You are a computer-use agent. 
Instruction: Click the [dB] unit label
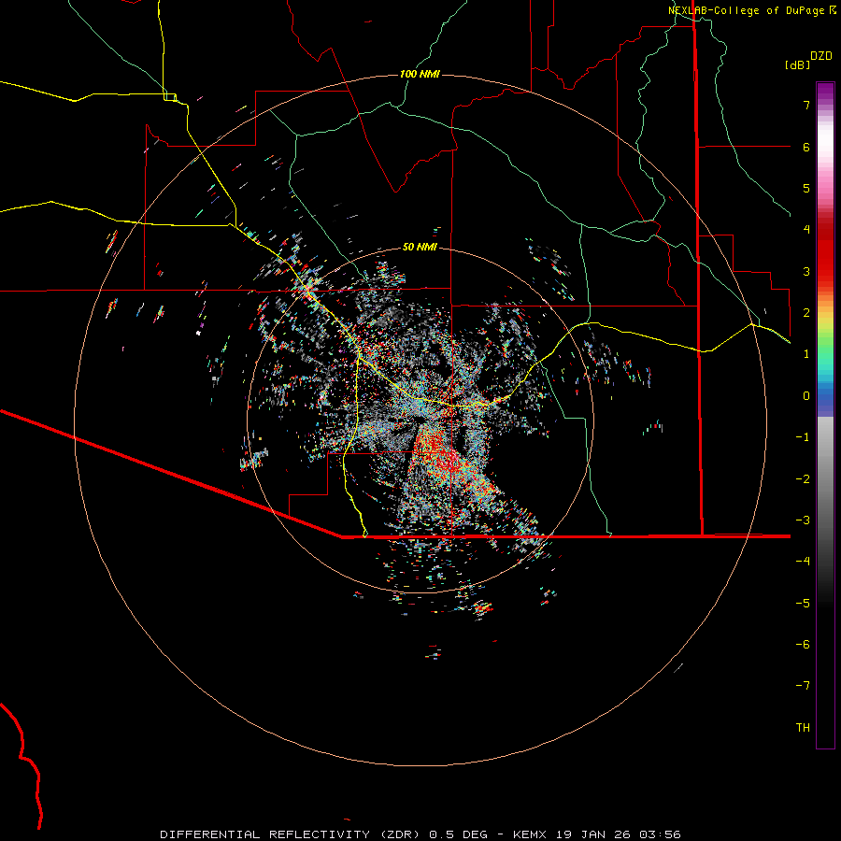click(x=797, y=64)
